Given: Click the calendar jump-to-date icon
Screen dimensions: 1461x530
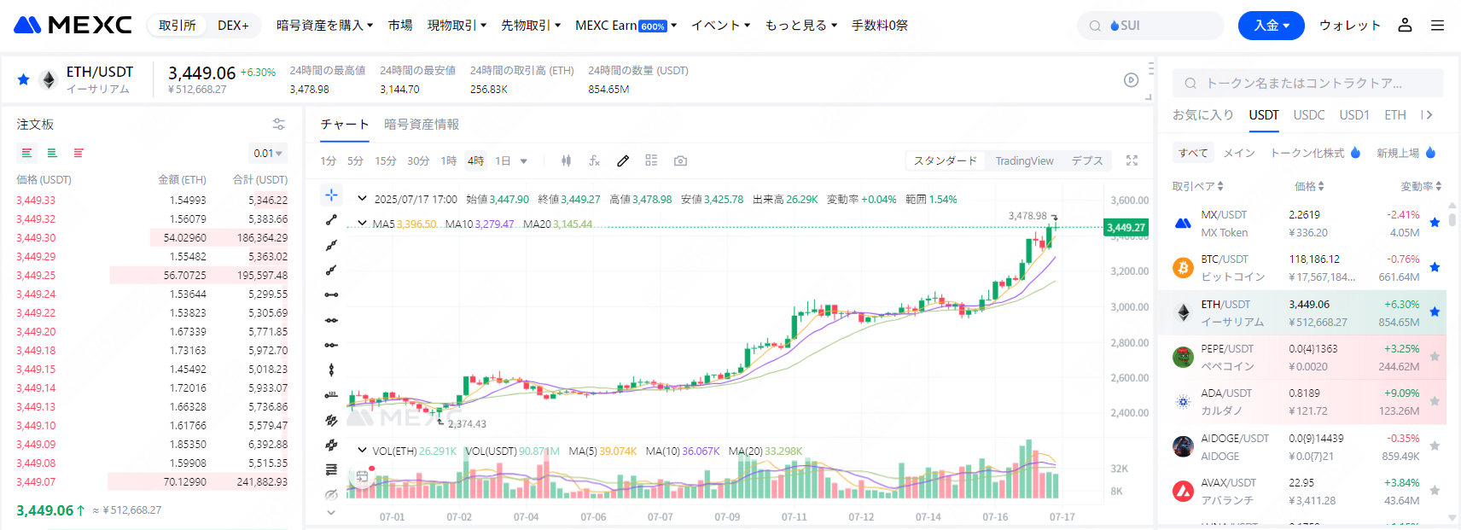Looking at the screenshot, I should pyautogui.click(x=362, y=476).
